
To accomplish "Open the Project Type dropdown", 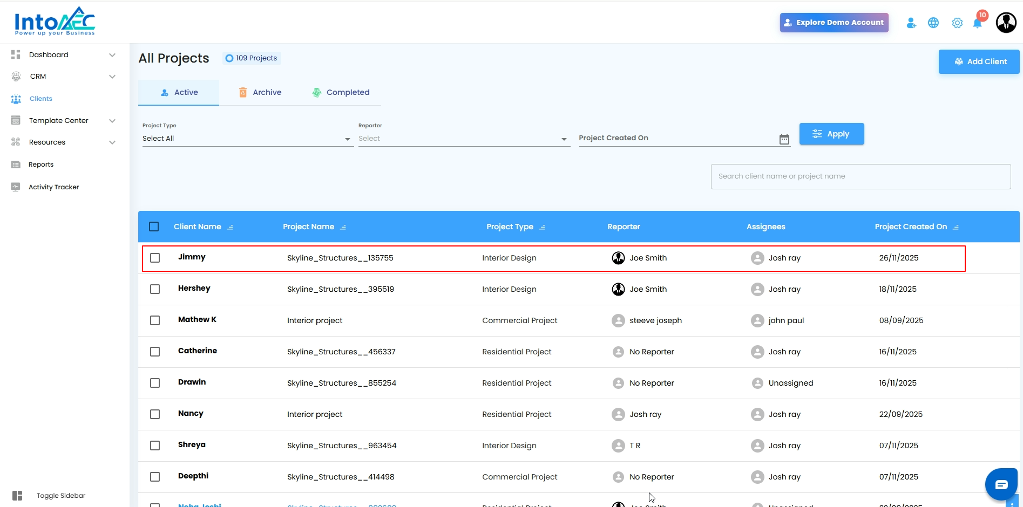I will point(247,139).
